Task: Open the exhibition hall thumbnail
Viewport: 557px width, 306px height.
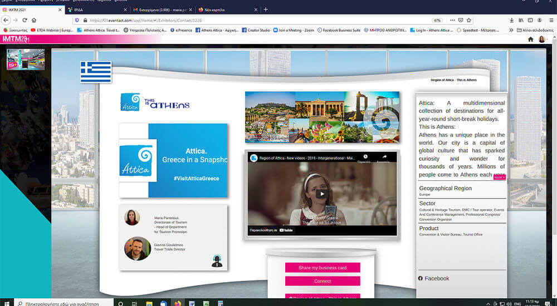Action: click(x=26, y=60)
